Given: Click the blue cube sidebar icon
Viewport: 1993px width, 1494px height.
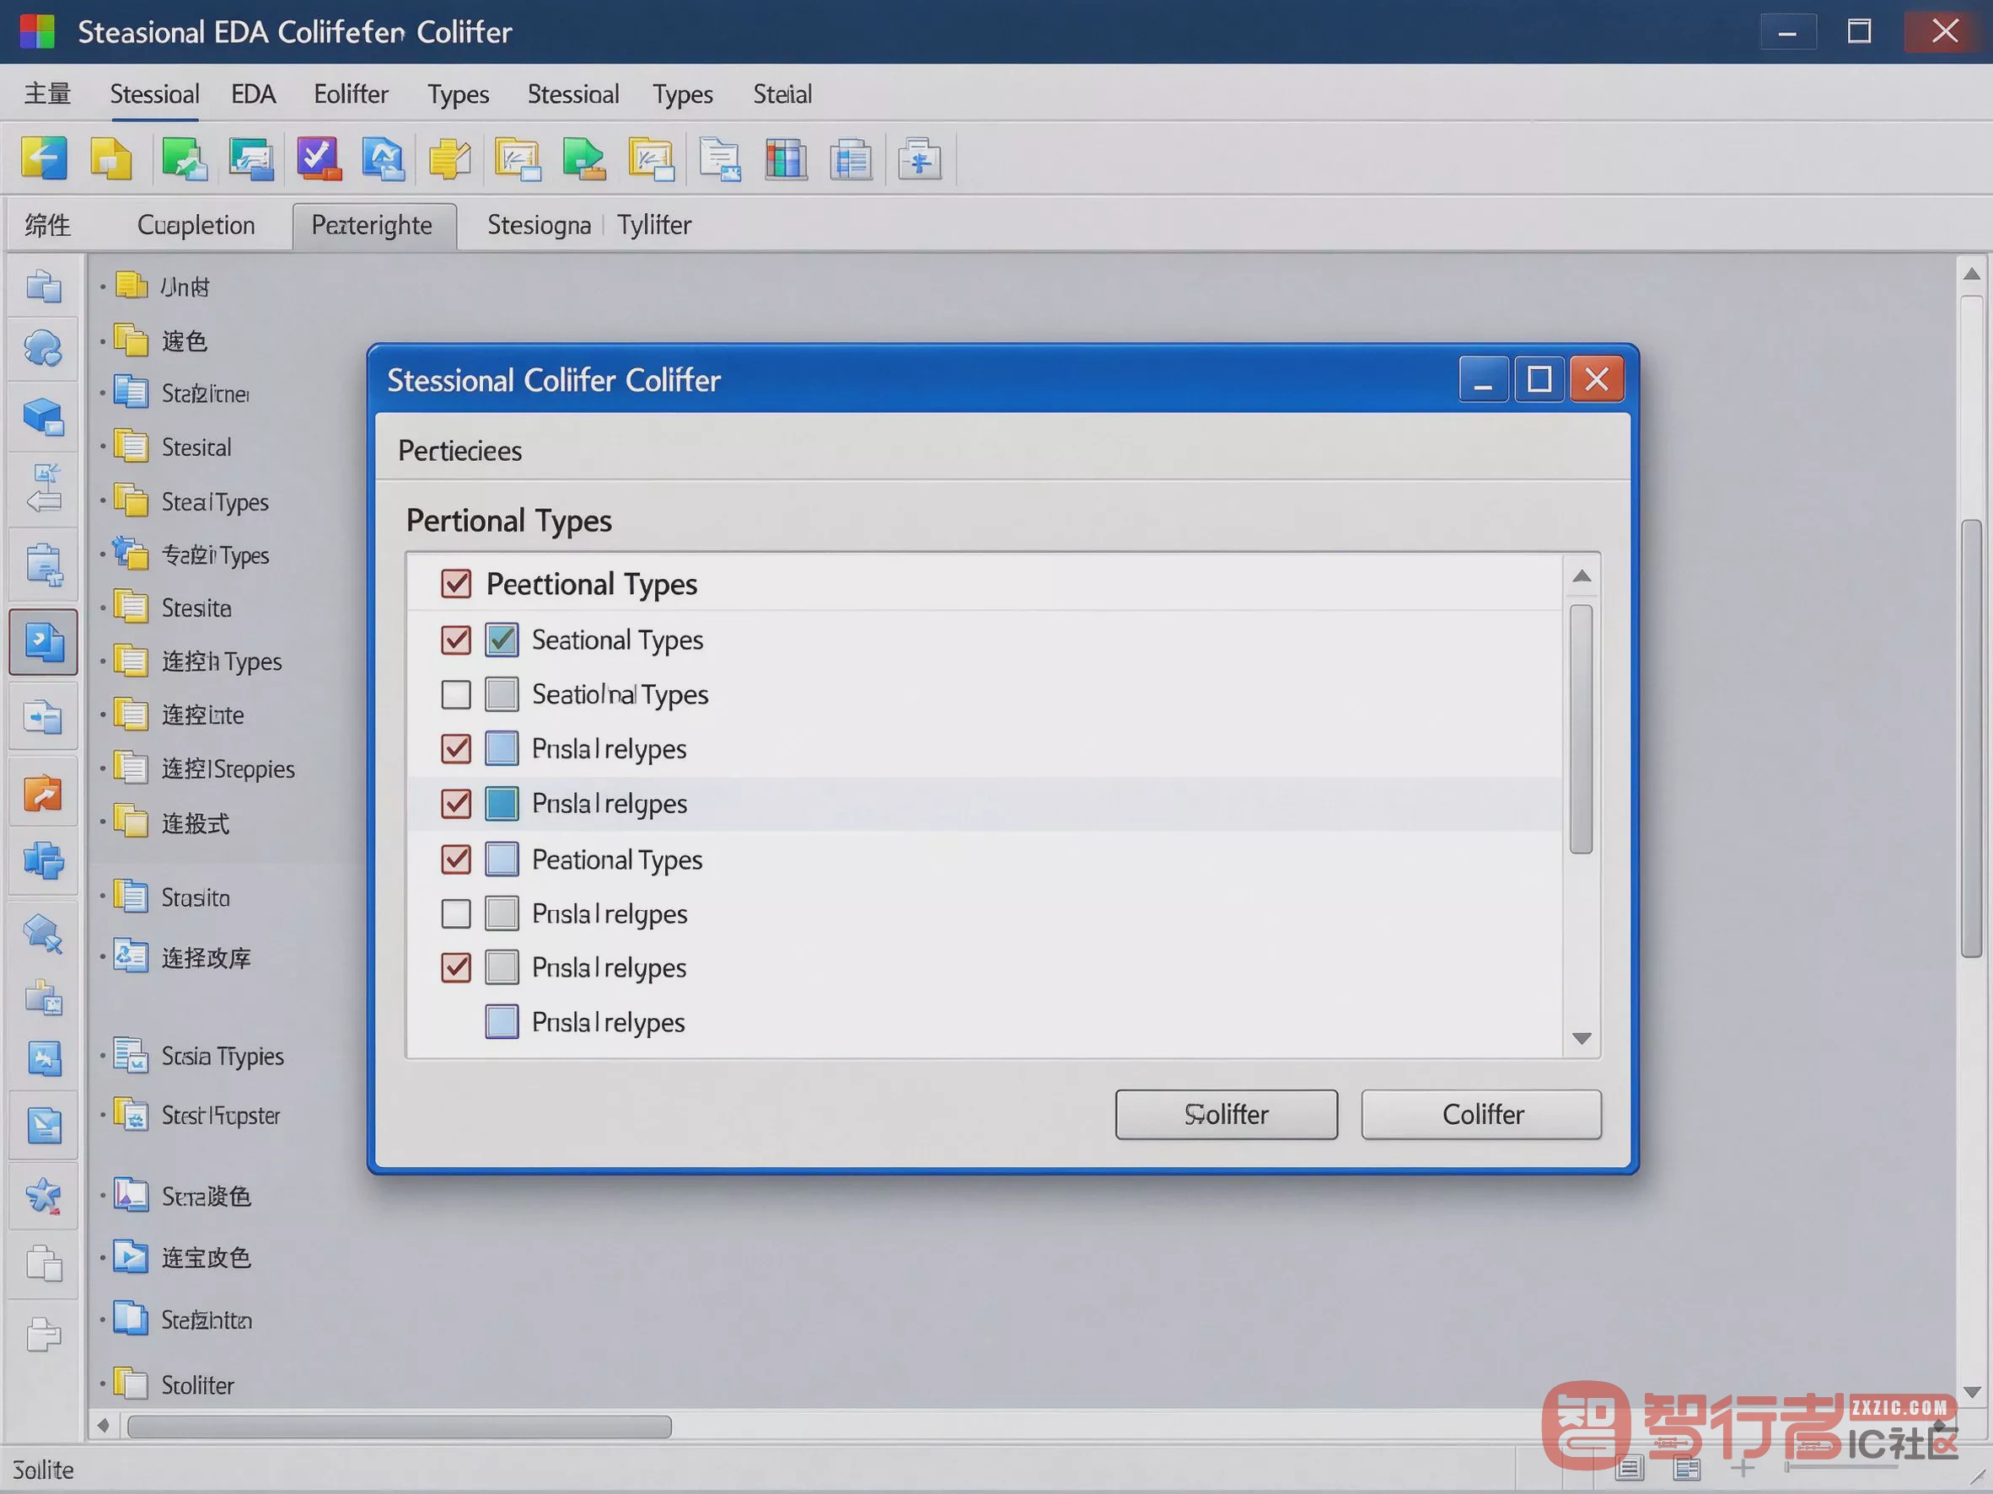Looking at the screenshot, I should pos(43,417).
